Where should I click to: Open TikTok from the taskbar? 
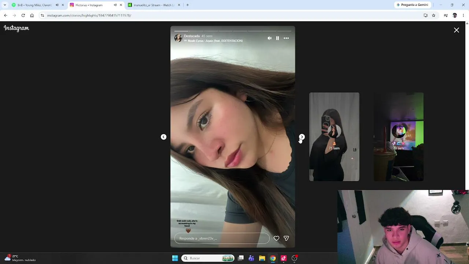point(284,258)
